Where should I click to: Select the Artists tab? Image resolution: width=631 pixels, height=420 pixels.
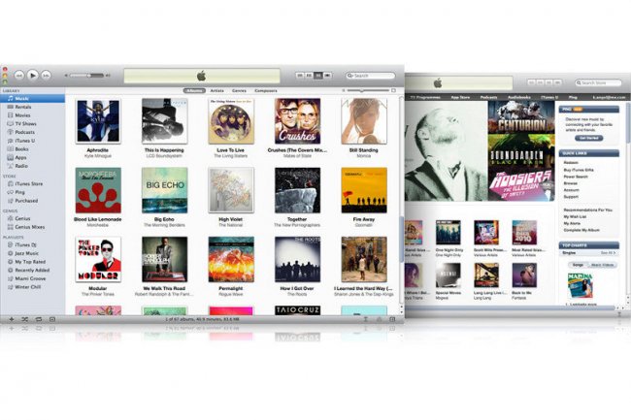[216, 90]
